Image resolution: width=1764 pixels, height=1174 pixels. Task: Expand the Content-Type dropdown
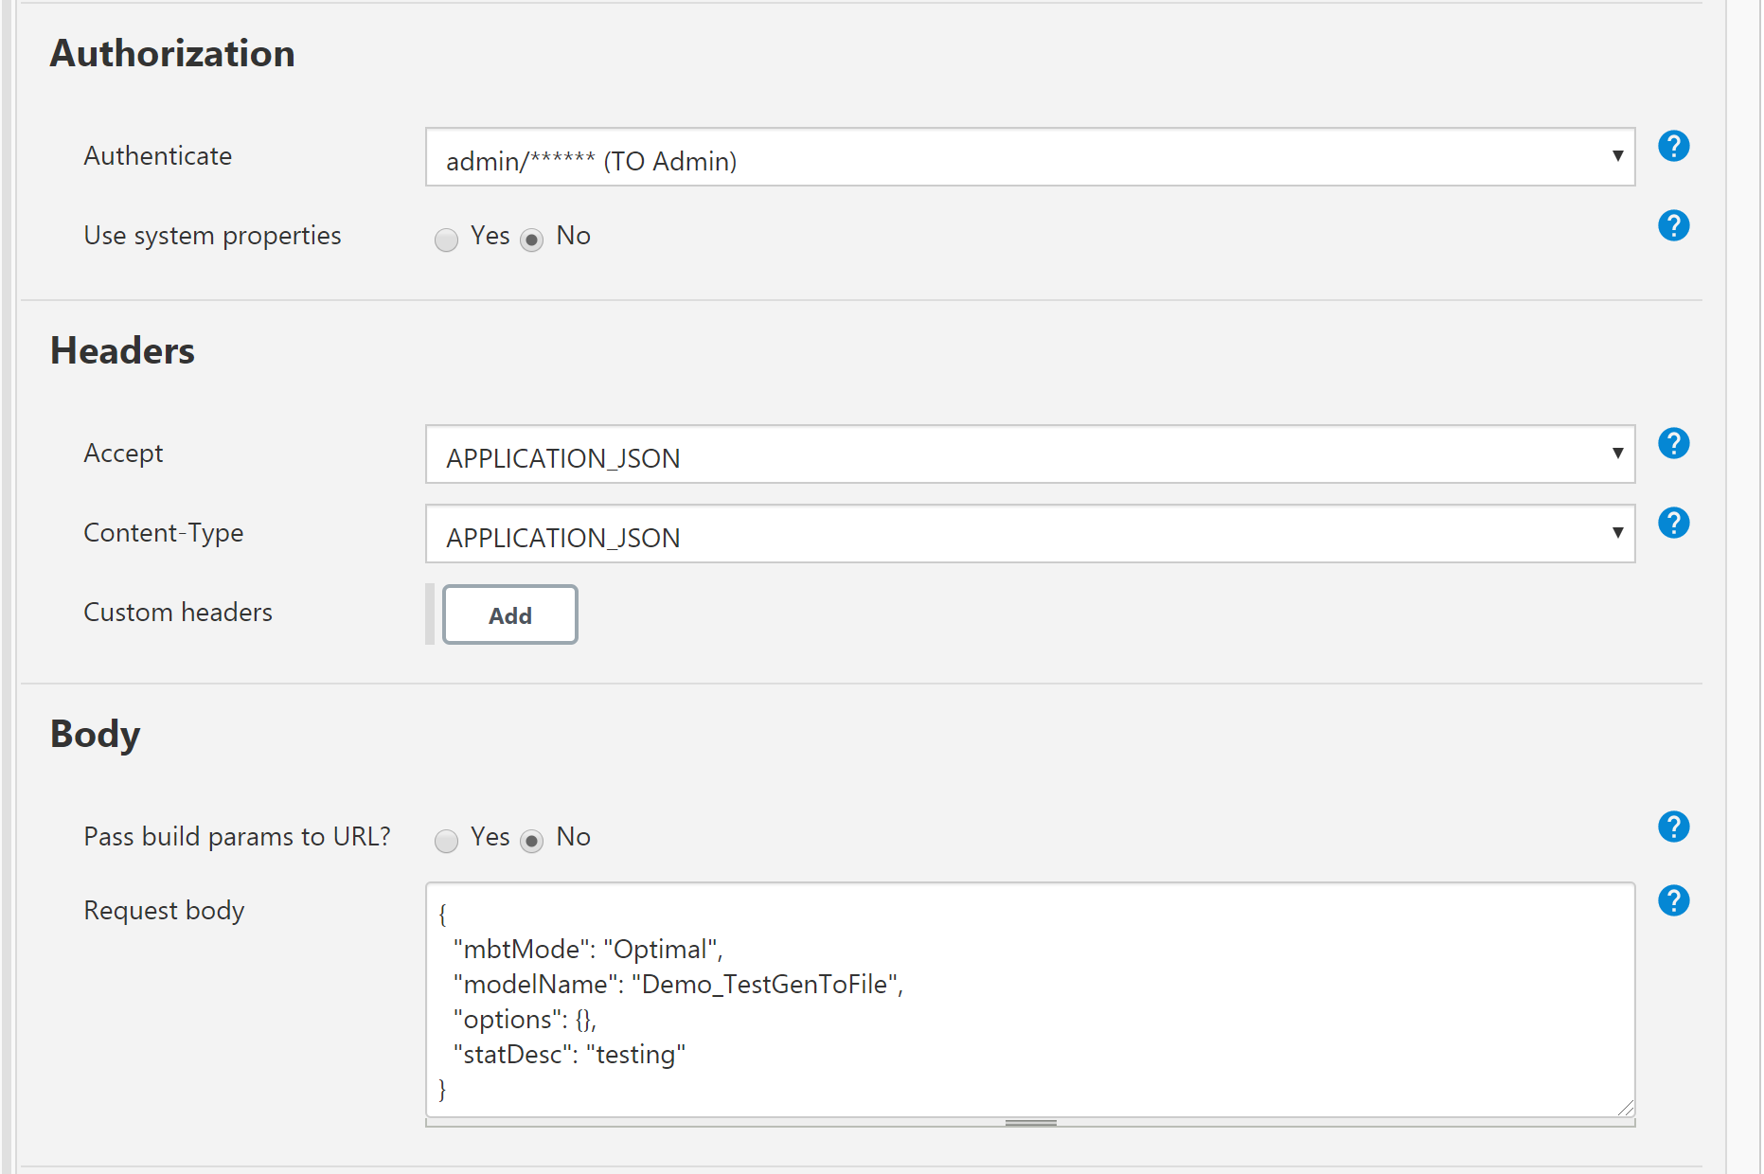point(1029,535)
